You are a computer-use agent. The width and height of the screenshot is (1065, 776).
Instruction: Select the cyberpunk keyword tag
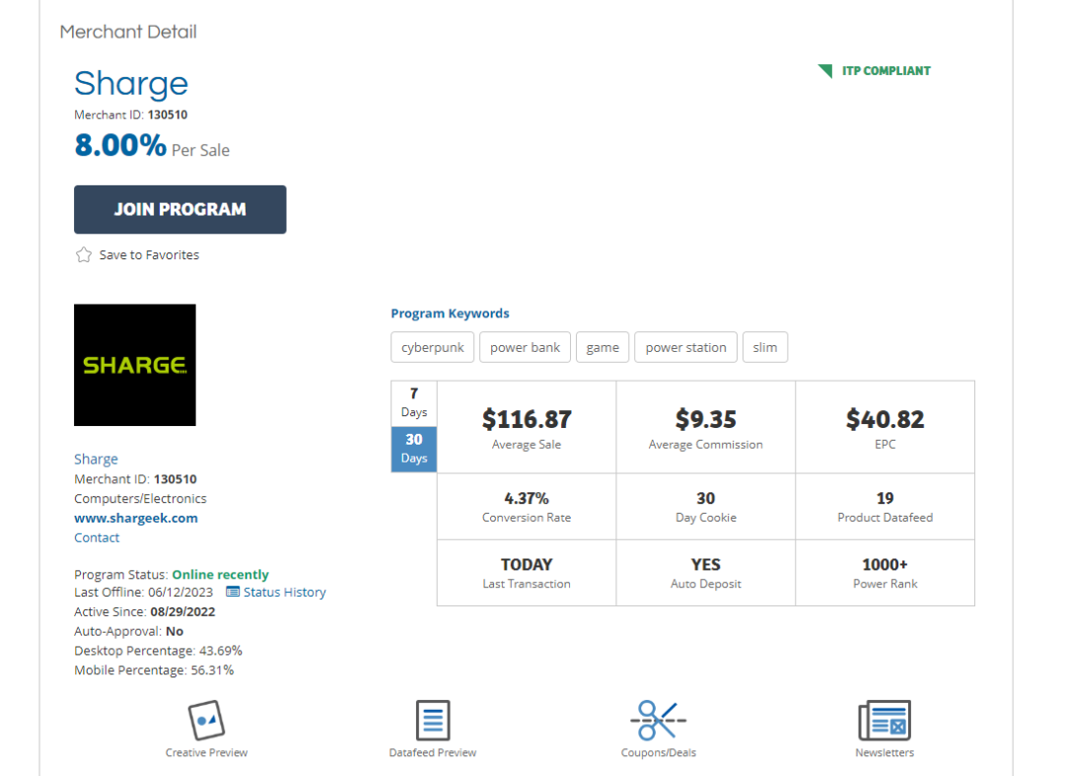point(433,348)
